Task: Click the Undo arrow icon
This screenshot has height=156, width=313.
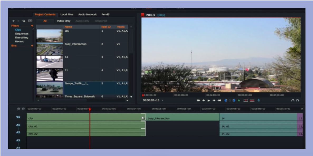Action: coord(292,100)
